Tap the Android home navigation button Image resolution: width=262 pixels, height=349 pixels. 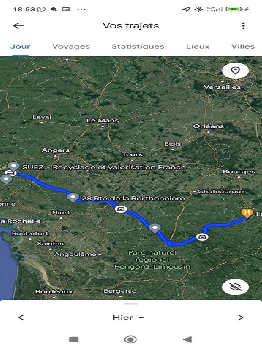pyautogui.click(x=131, y=340)
